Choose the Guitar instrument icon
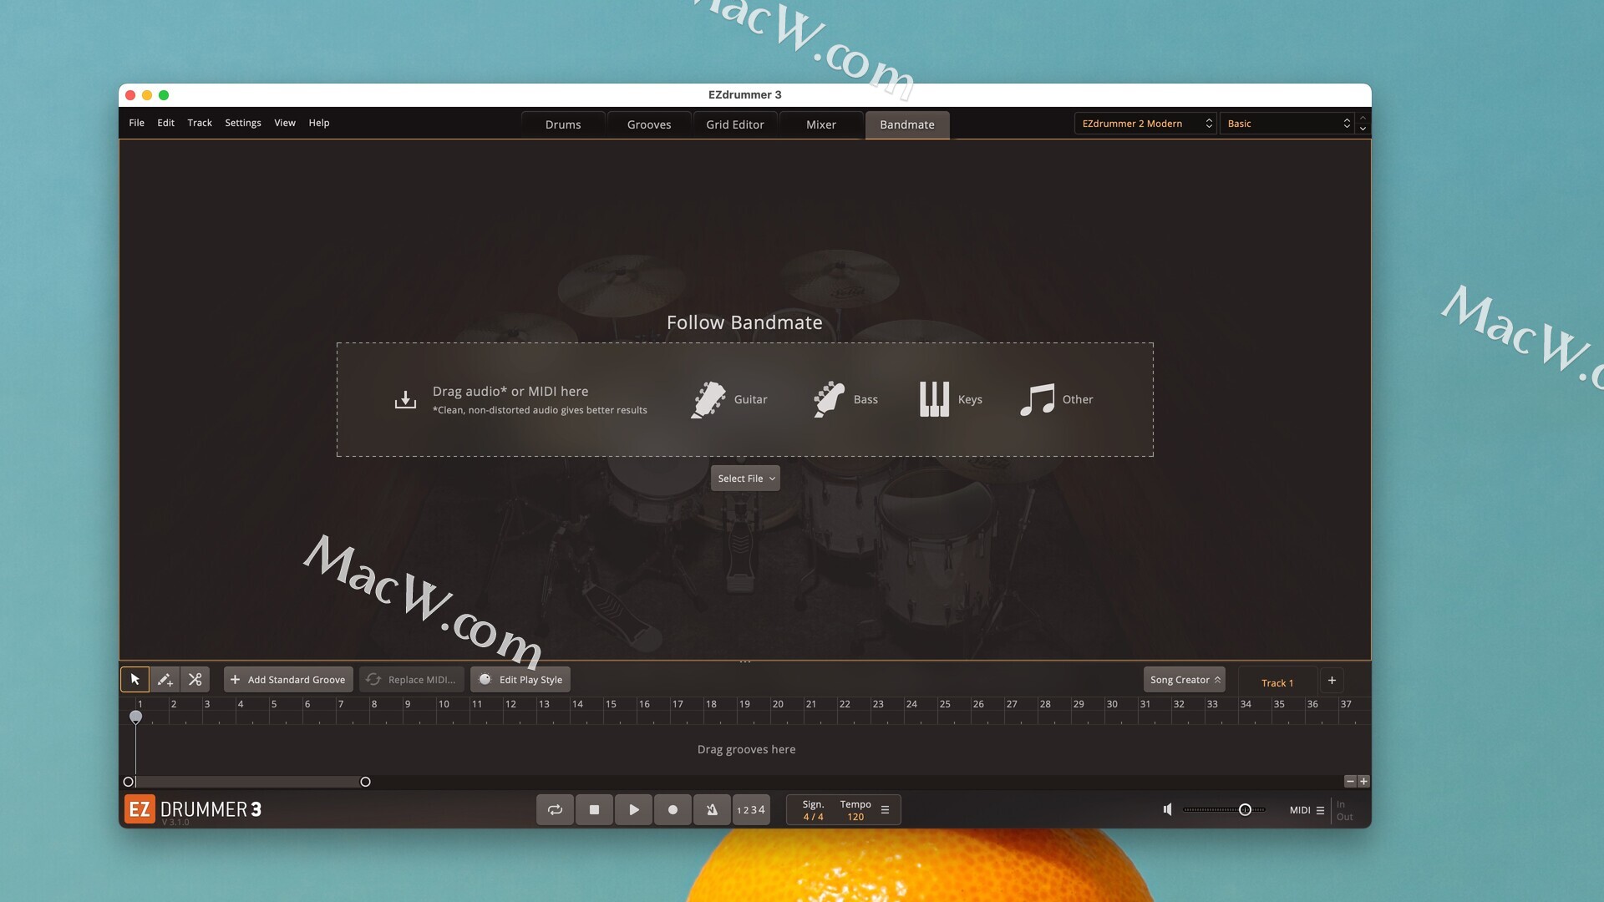 (x=708, y=399)
